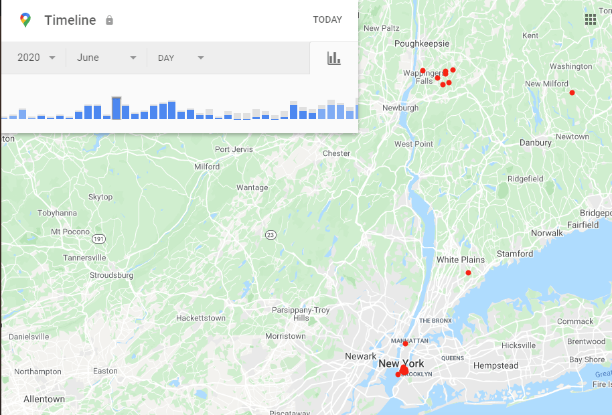The height and width of the screenshot is (415, 612).
Task: Toggle the bar chart histogram icon
Action: (x=333, y=58)
